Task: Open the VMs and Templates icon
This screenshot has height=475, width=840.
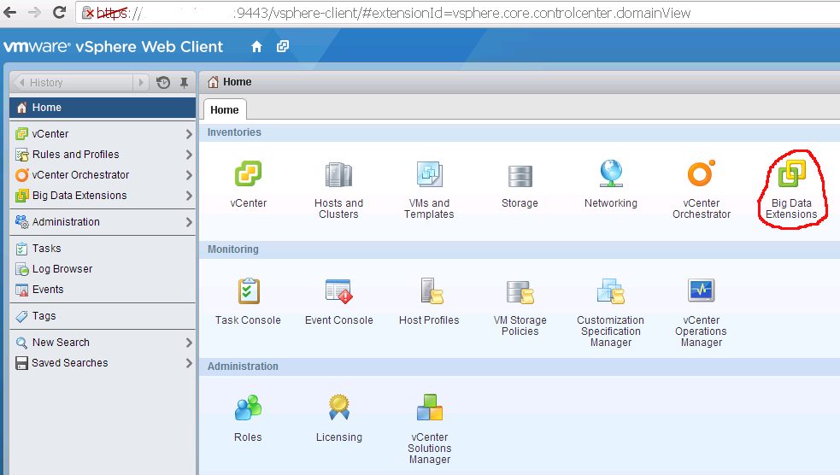Action: pos(429,175)
